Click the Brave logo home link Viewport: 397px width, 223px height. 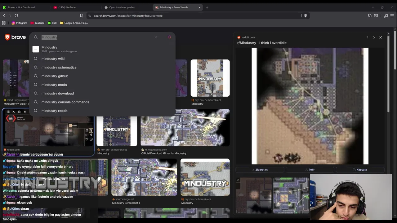coord(15,37)
